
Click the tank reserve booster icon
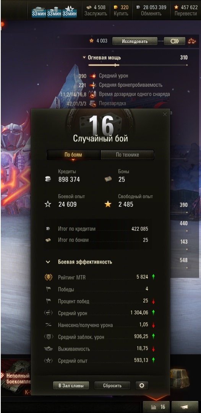39,11
